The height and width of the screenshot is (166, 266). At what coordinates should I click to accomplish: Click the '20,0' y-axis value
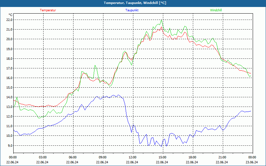coord(9,39)
